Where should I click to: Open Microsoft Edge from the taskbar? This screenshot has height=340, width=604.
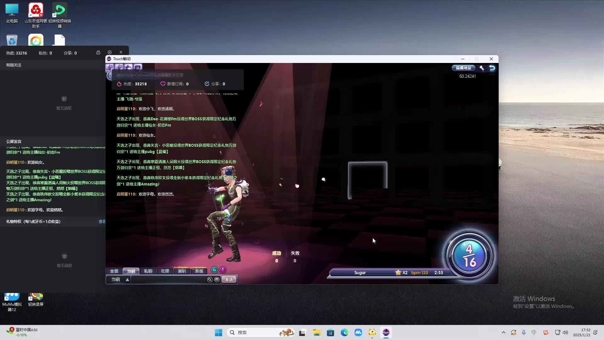344,332
